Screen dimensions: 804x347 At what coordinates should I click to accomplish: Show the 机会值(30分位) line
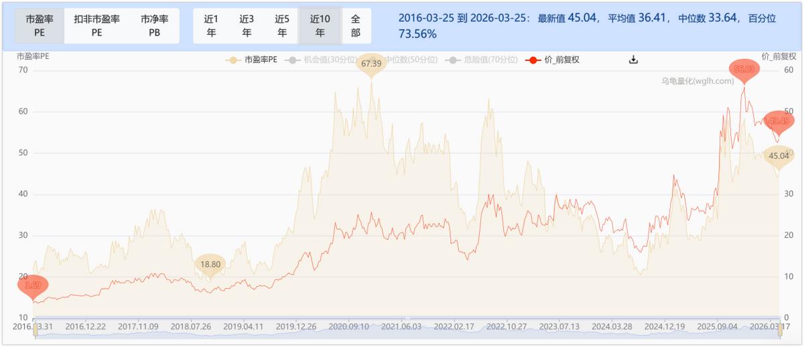click(x=314, y=60)
